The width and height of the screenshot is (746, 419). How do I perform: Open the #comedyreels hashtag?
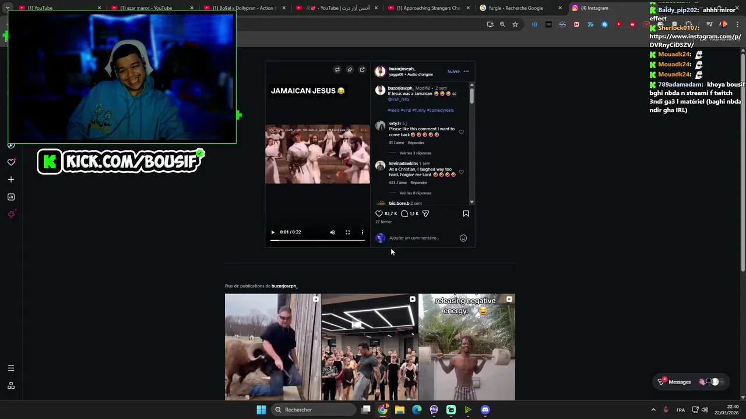440,110
